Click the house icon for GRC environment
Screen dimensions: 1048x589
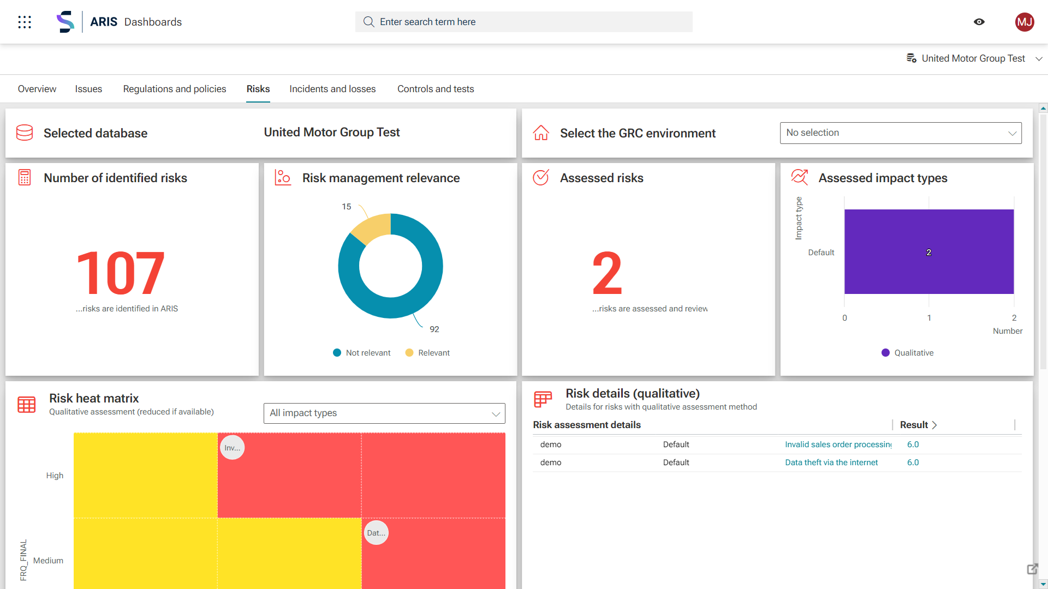[x=541, y=133]
